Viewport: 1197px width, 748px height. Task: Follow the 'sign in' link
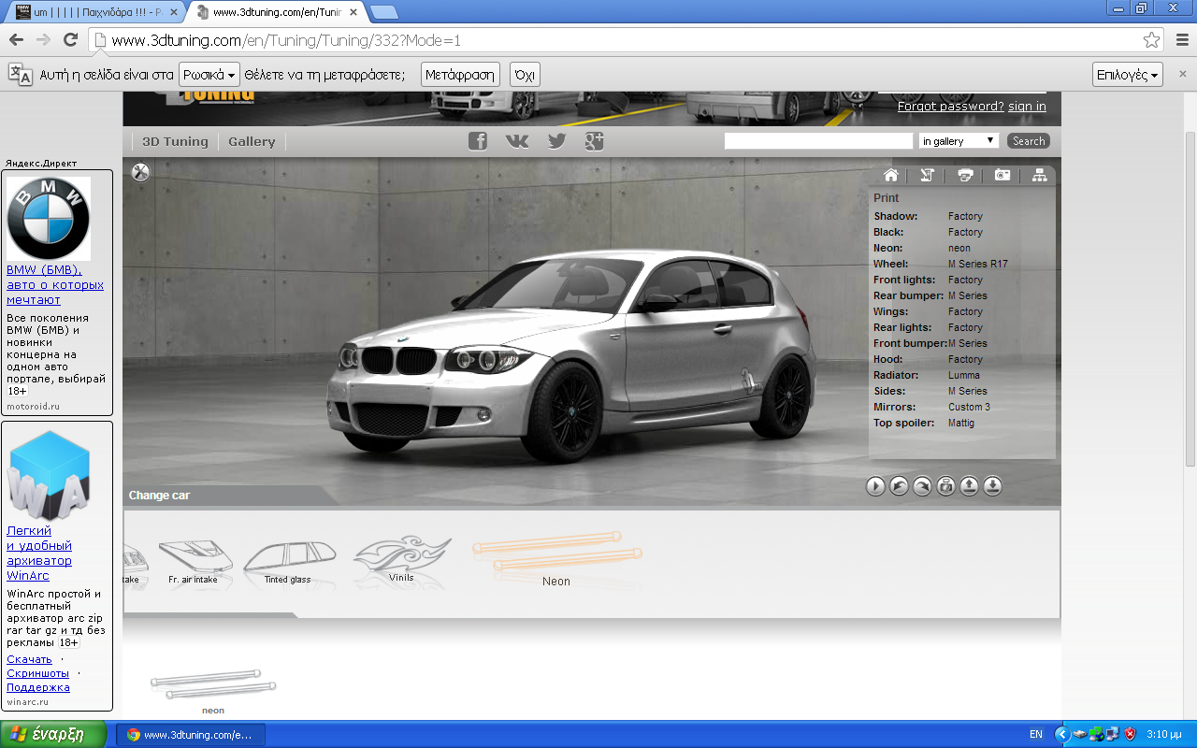click(x=1027, y=107)
